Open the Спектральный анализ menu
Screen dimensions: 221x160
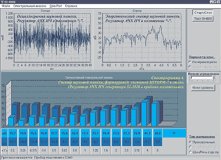click(30, 6)
